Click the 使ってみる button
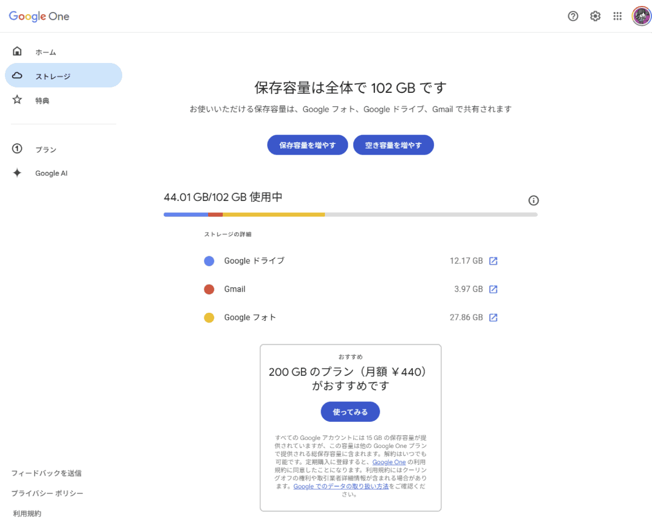Viewport: 652px width, 531px height. pos(350,412)
